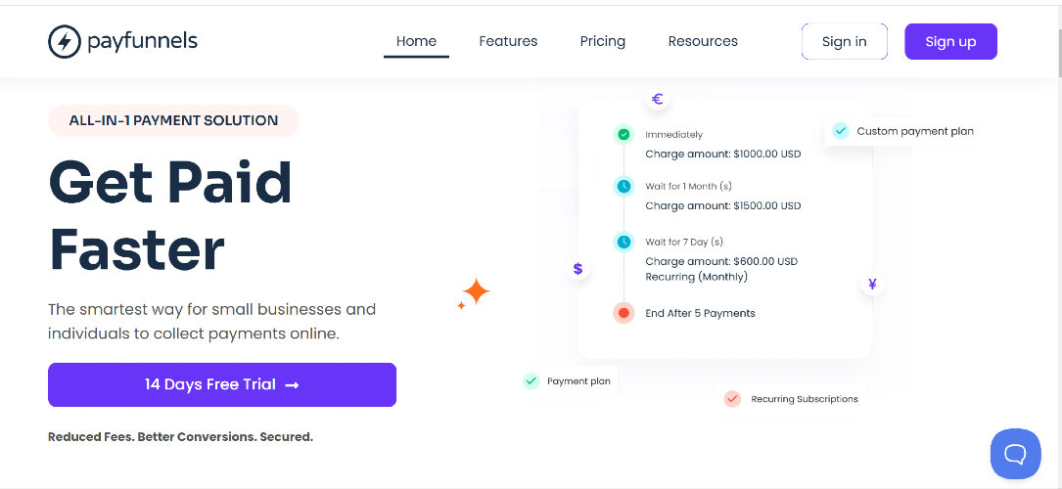Click the Sign in button
The image size is (1062, 489).
(845, 41)
